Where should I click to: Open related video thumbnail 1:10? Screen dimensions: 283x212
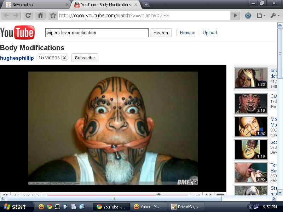coord(251,150)
